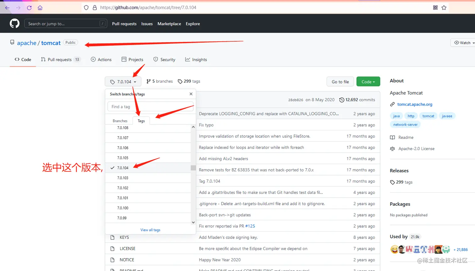Screen dimensions: 475x271
Task: Open commit hash 28db826
Action: [x=296, y=100]
